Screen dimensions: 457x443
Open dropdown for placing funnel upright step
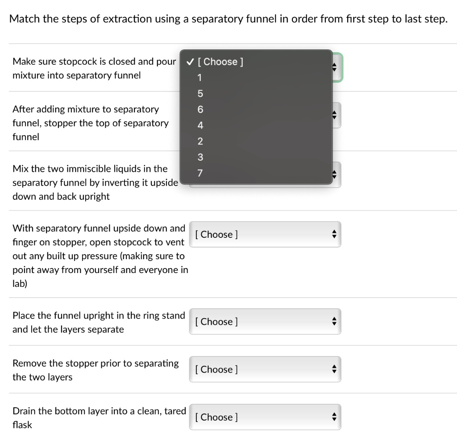pyautogui.click(x=265, y=322)
